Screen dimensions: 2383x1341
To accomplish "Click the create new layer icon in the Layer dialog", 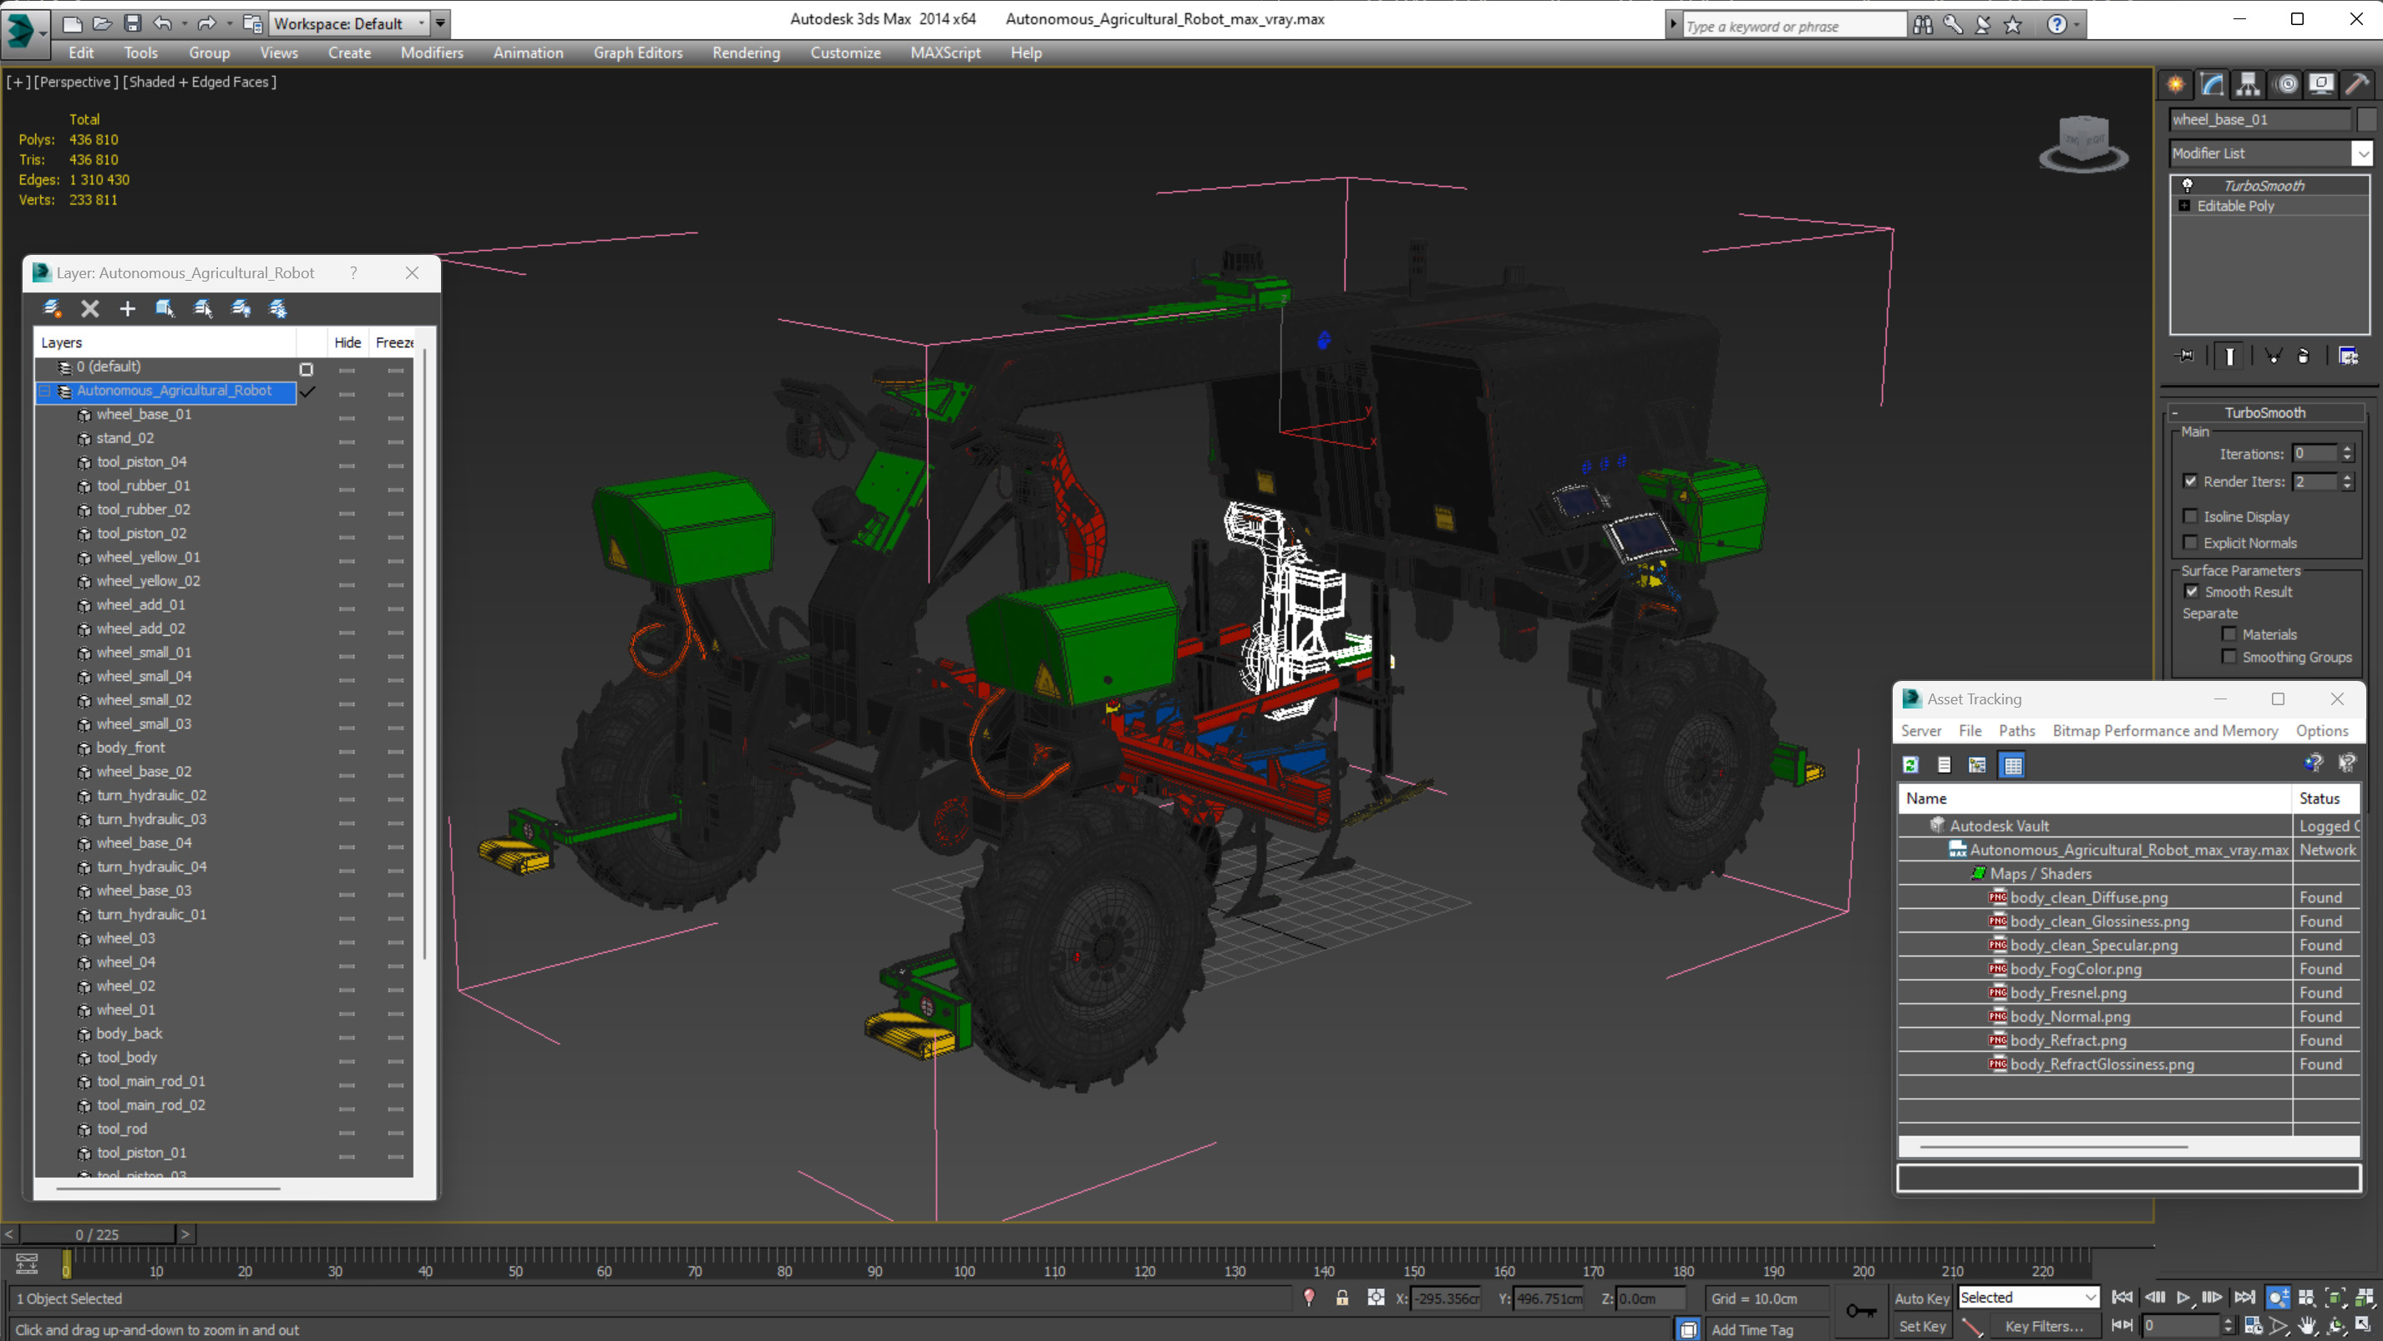I will tap(52, 308).
